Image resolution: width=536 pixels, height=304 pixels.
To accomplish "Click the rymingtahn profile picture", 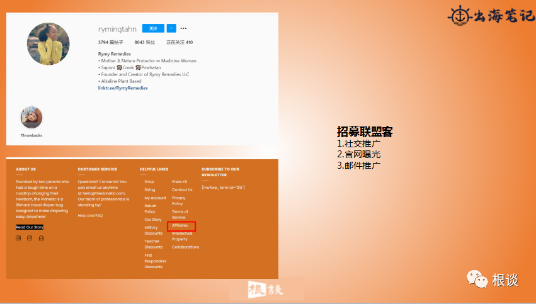I will pos(48,43).
